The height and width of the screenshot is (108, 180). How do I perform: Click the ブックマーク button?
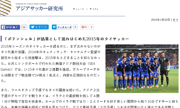[x=62, y=27]
